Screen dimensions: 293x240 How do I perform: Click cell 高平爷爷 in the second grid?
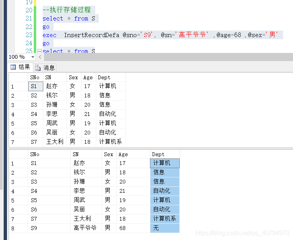pos(86,228)
